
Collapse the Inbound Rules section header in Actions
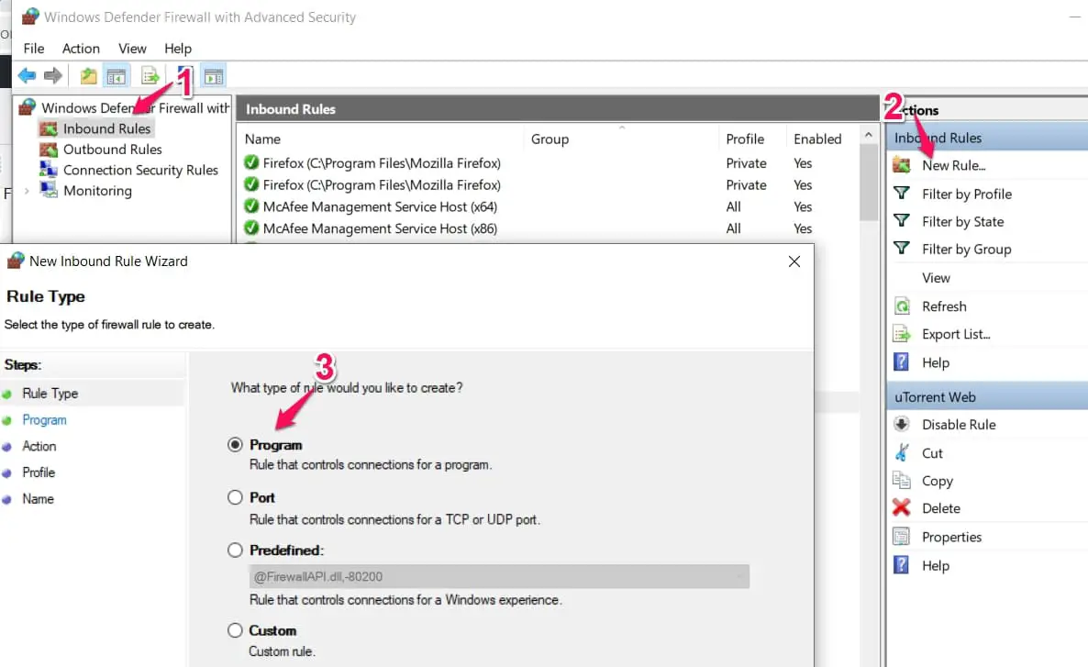(987, 139)
